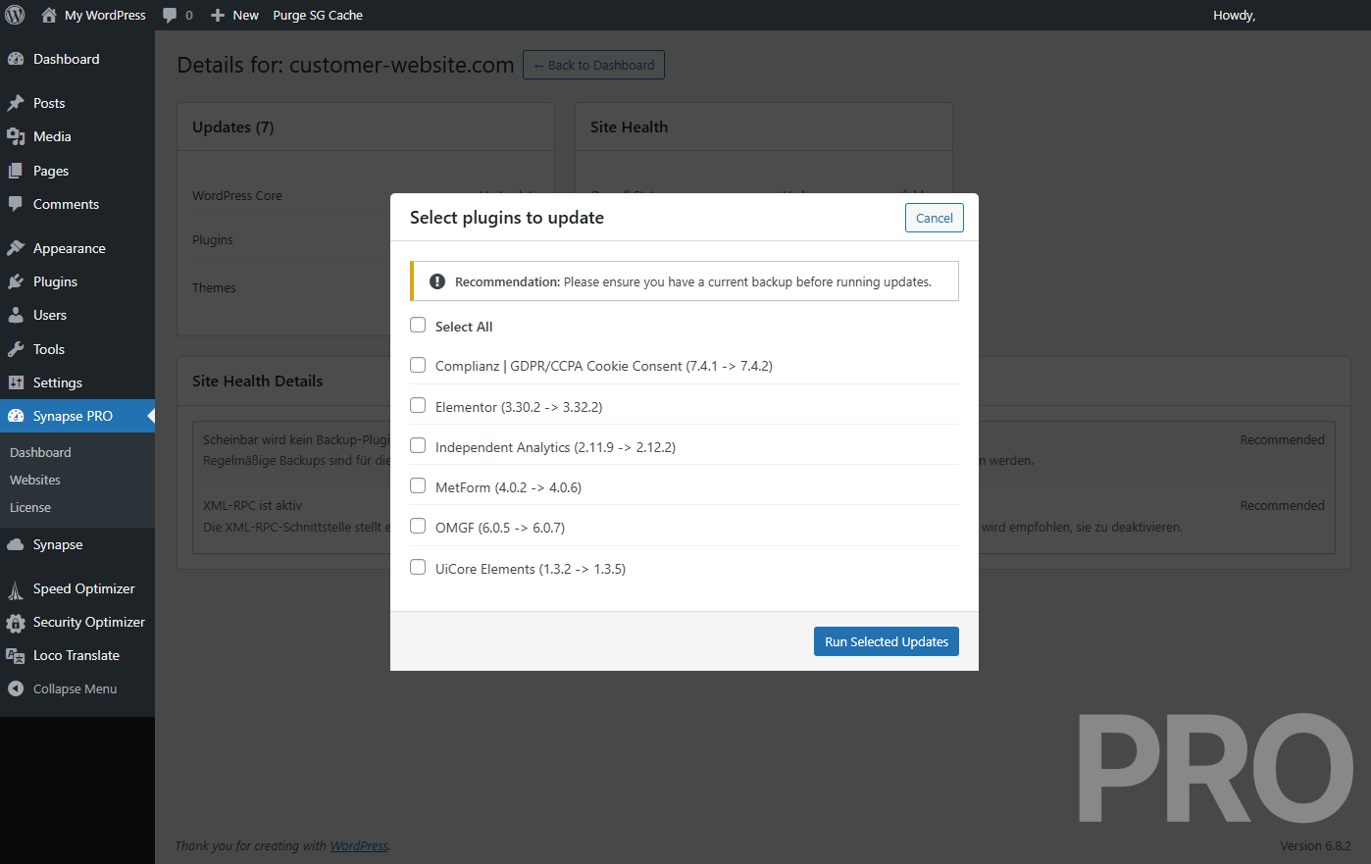The width and height of the screenshot is (1371, 864).
Task: Open the Websites submenu item
Action: pyautogui.click(x=35, y=480)
